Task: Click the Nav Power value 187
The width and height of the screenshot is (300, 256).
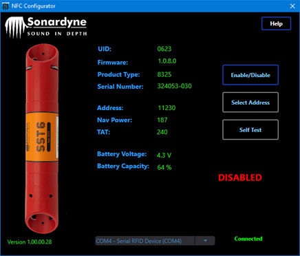Action: (162, 120)
